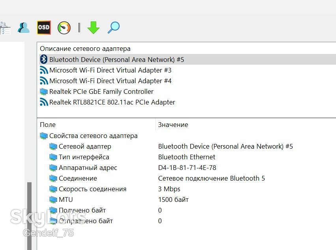Click the 'Описание сетевого адаптера' column header
The image size is (336, 250).
pyautogui.click(x=85, y=49)
